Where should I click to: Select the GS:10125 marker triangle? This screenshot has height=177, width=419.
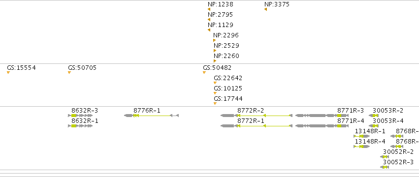(x=215, y=93)
